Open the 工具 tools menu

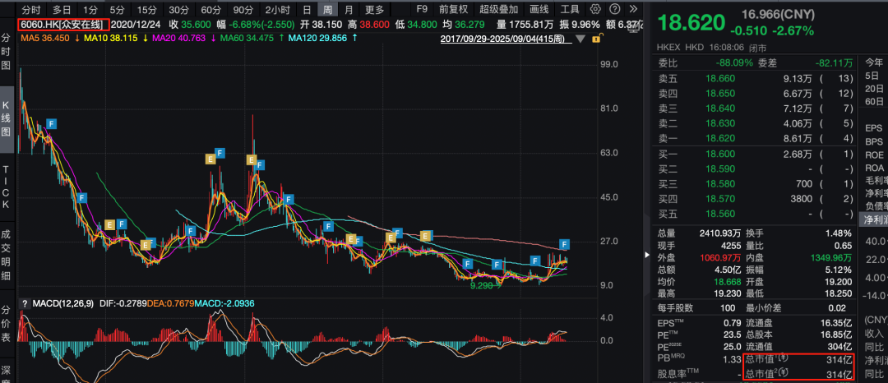tap(570, 9)
